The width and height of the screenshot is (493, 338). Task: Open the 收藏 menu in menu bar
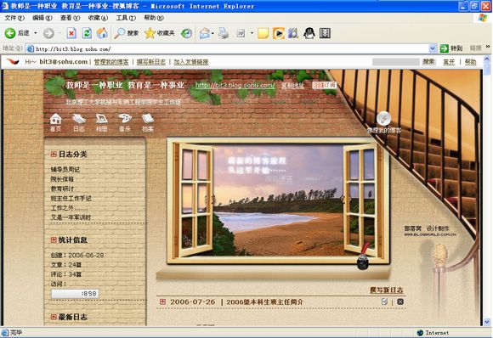[x=98, y=18]
